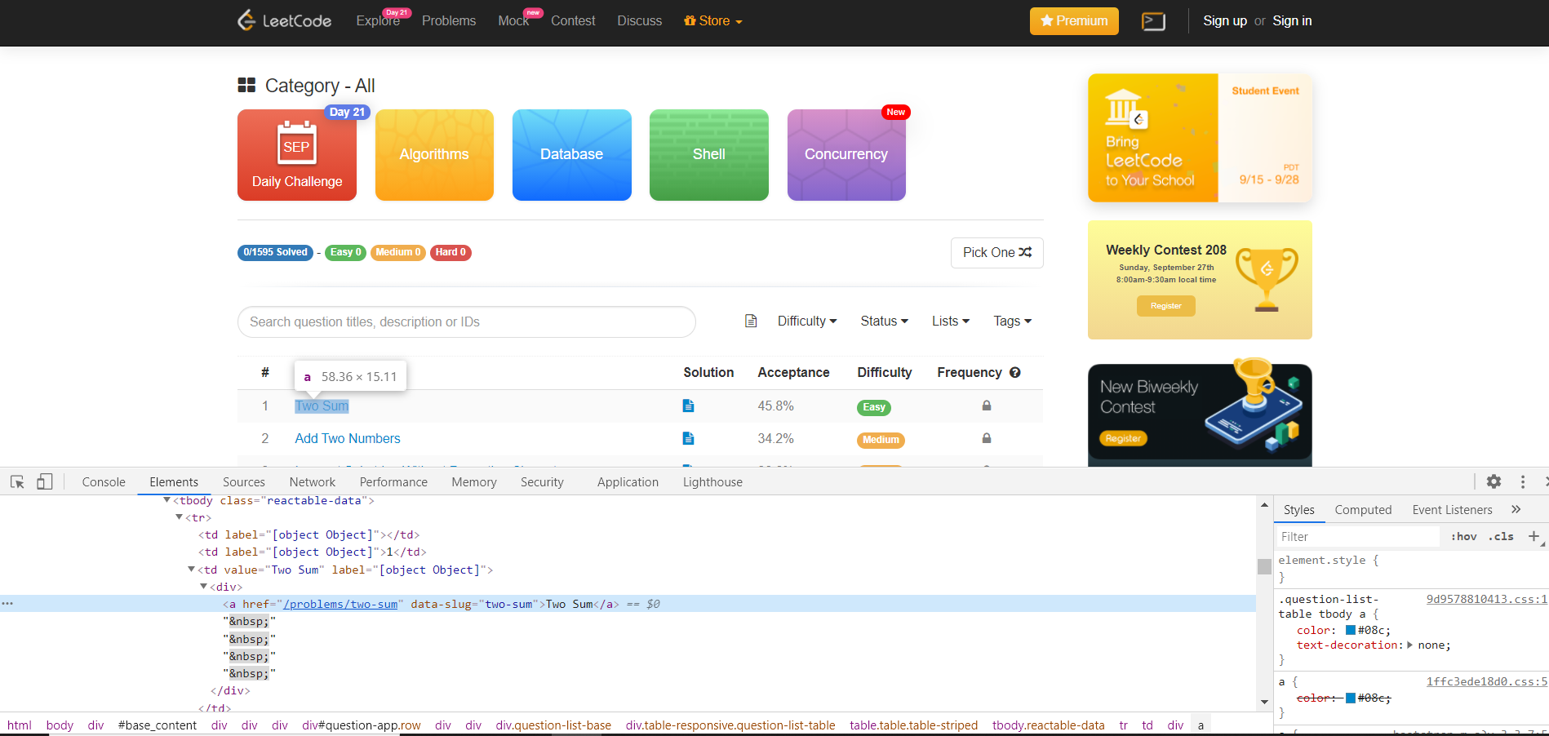Open the Algorithms category card
This screenshot has width=1549, height=736.
pyautogui.click(x=434, y=155)
